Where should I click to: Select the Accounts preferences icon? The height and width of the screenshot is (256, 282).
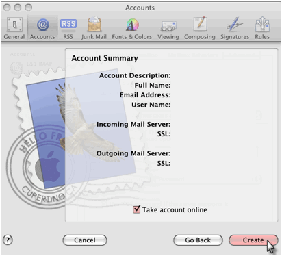42,28
